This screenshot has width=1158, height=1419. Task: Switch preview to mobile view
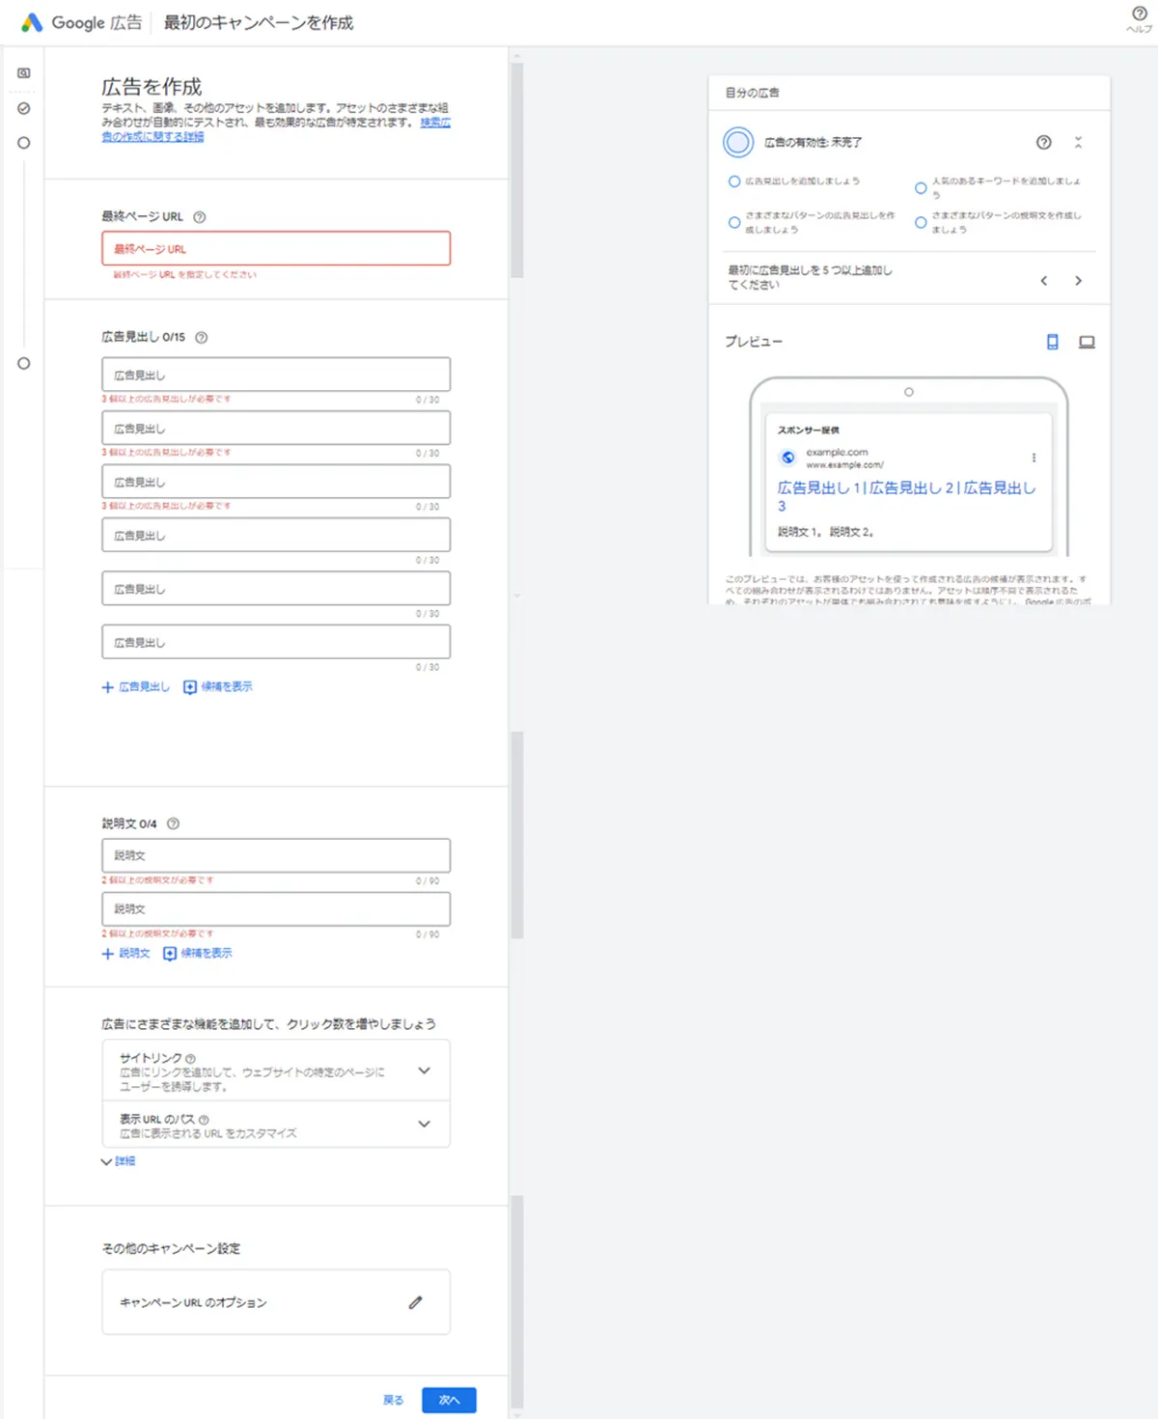[x=1051, y=342]
